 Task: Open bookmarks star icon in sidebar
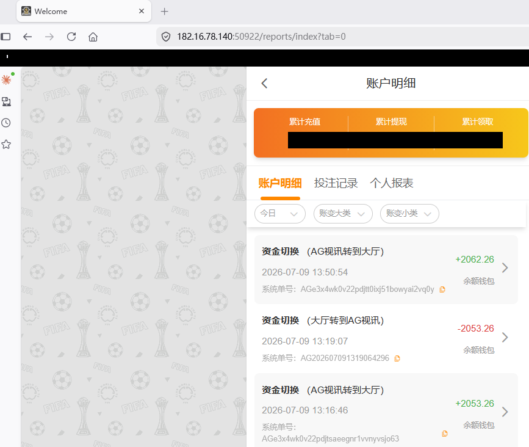(6, 145)
